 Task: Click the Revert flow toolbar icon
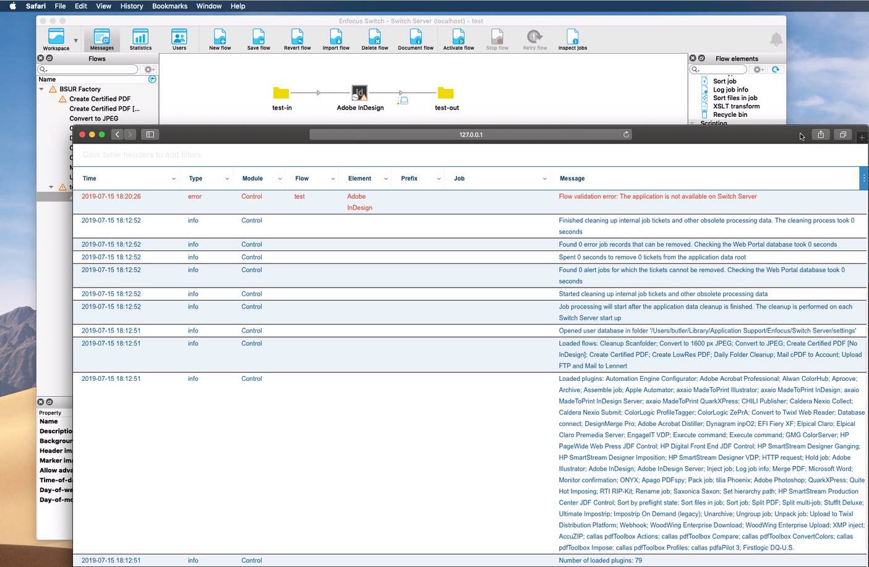tap(298, 39)
